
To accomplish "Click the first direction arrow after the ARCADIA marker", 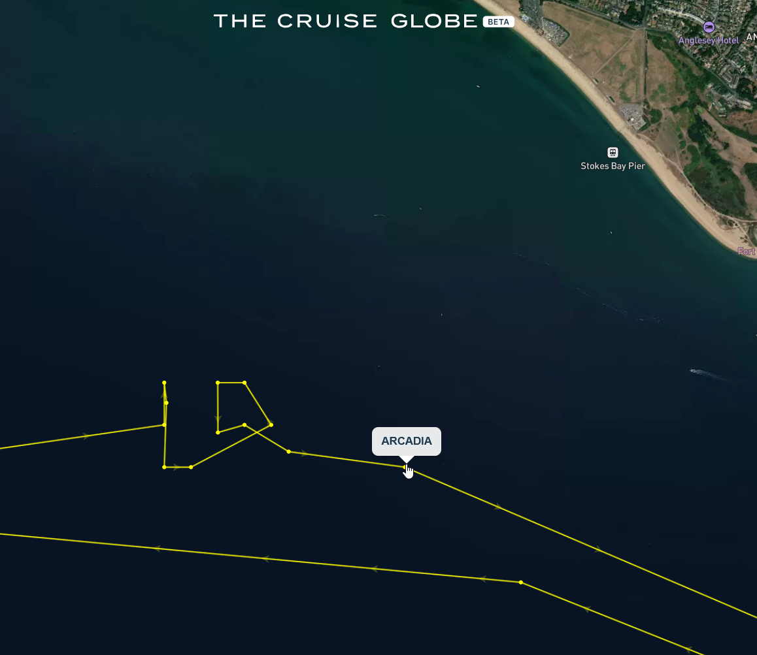I will coord(497,507).
